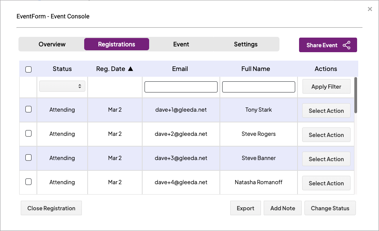Switch to the Overview tab

click(x=52, y=44)
